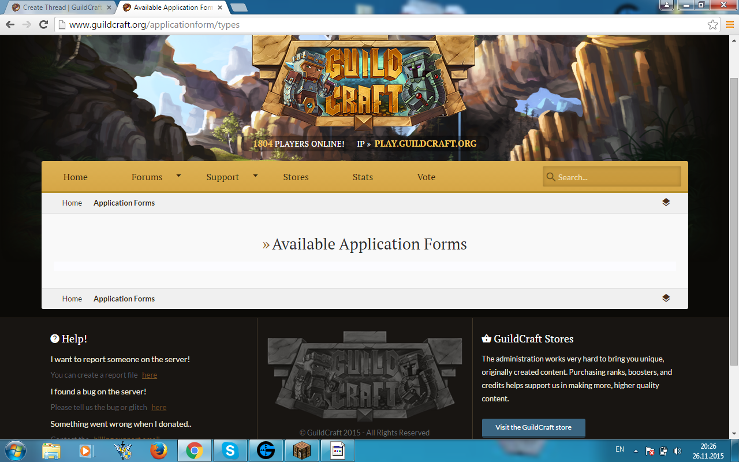Image resolution: width=739 pixels, height=462 pixels.
Task: Follow the 'here' link for report file
Action: click(x=150, y=375)
